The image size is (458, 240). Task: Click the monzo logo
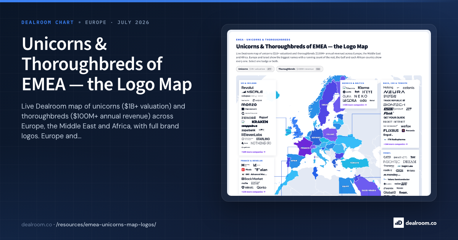coord(249,104)
